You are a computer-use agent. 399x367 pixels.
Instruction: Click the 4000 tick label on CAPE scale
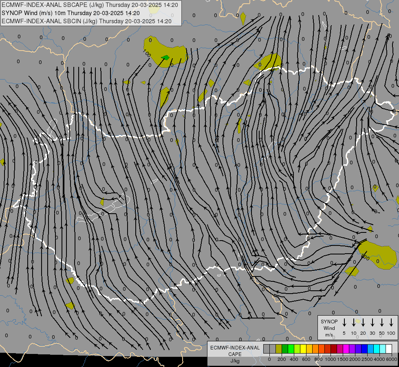379,359
